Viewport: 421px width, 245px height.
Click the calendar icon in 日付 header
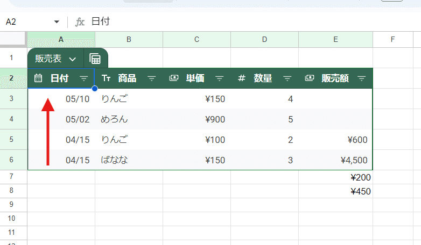38,78
